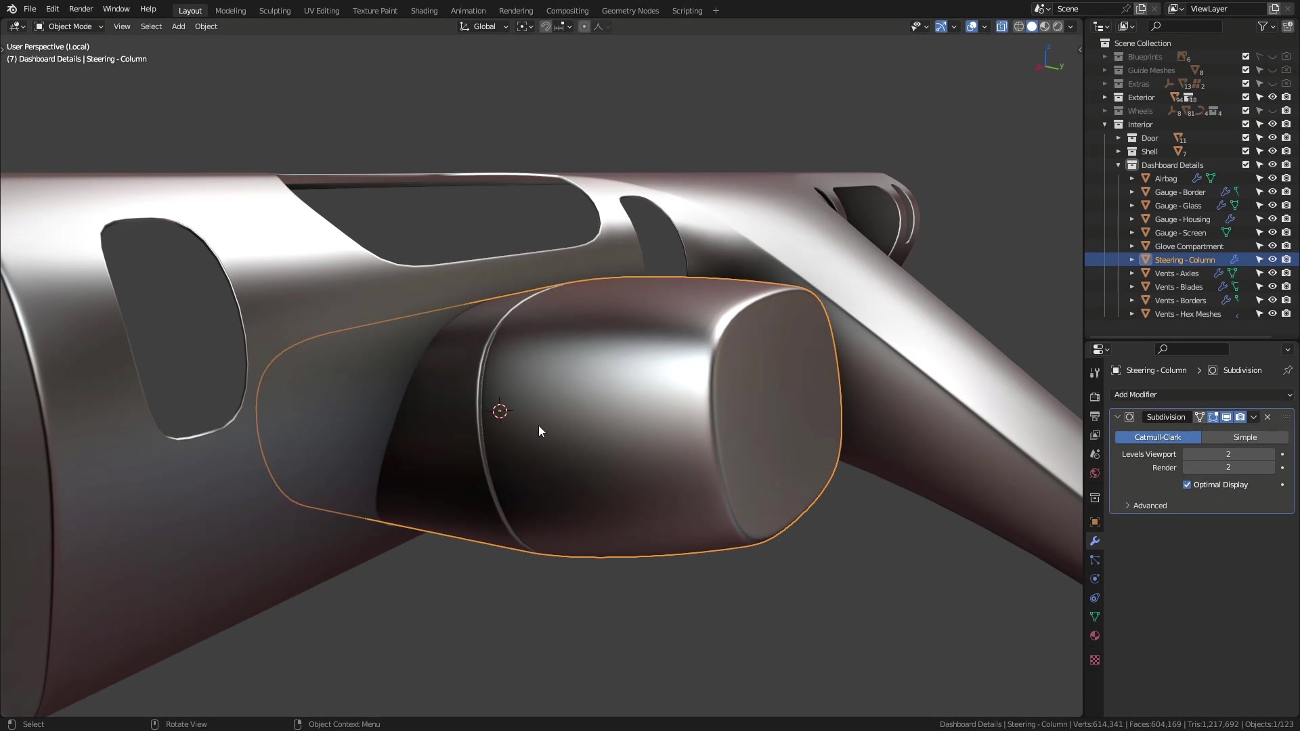Disable Glove Compartment in renders
The image size is (1300, 731).
point(1286,246)
